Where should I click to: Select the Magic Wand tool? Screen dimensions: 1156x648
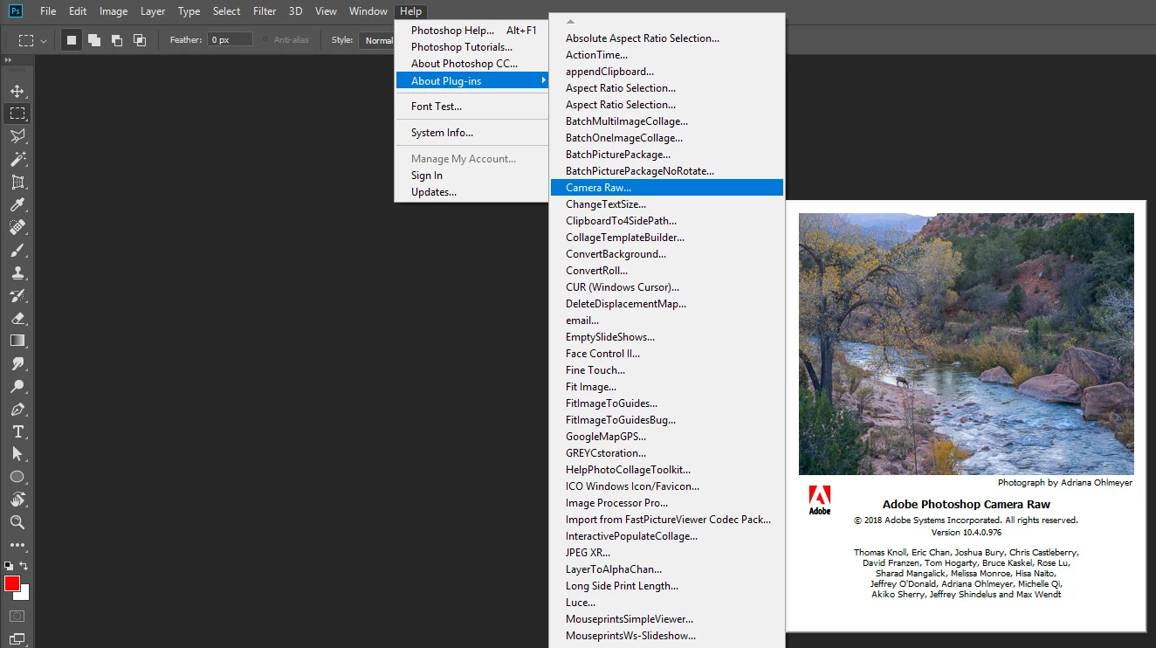(x=17, y=159)
